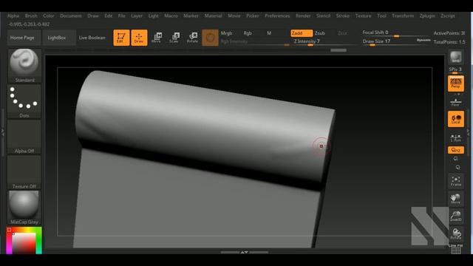
Task: Click the Y-axis rotation icon below XYZ
Action: pos(455,159)
